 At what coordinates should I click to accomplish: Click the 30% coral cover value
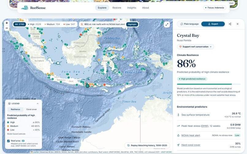pyautogui.click(x=238, y=144)
